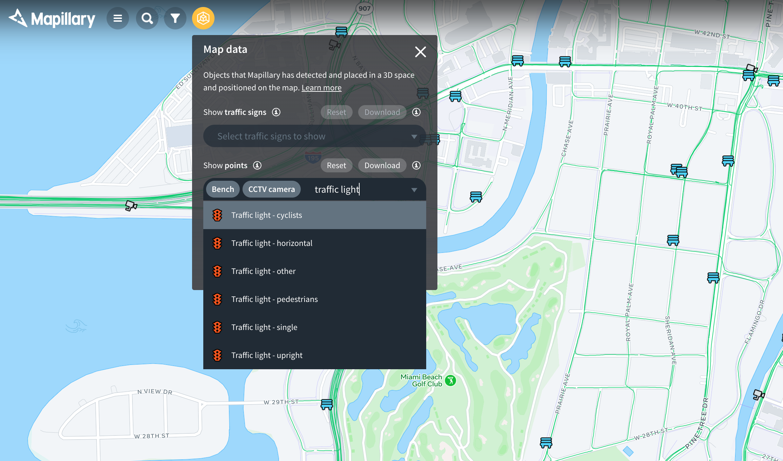Select Traffic light - other

(314, 271)
